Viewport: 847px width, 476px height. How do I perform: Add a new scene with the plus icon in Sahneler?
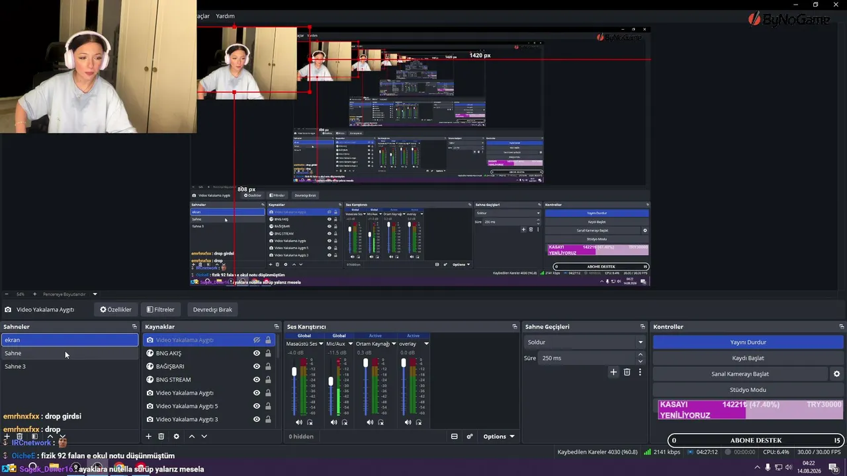[7, 436]
